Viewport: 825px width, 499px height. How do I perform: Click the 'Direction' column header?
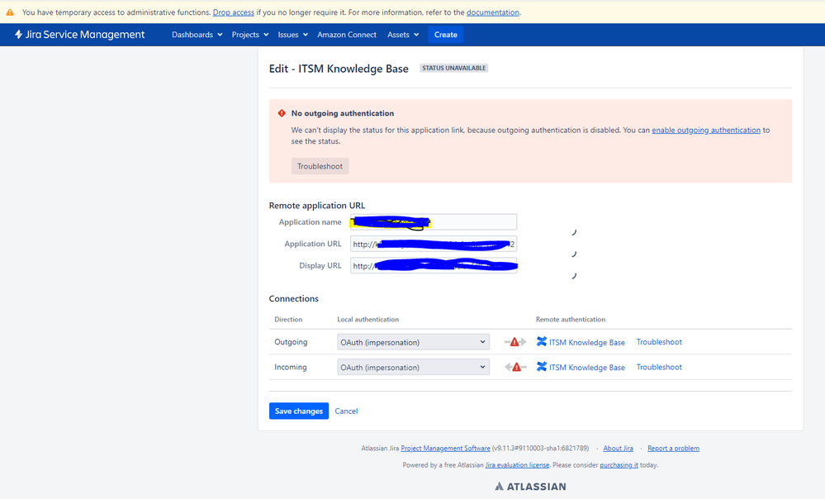click(x=288, y=320)
